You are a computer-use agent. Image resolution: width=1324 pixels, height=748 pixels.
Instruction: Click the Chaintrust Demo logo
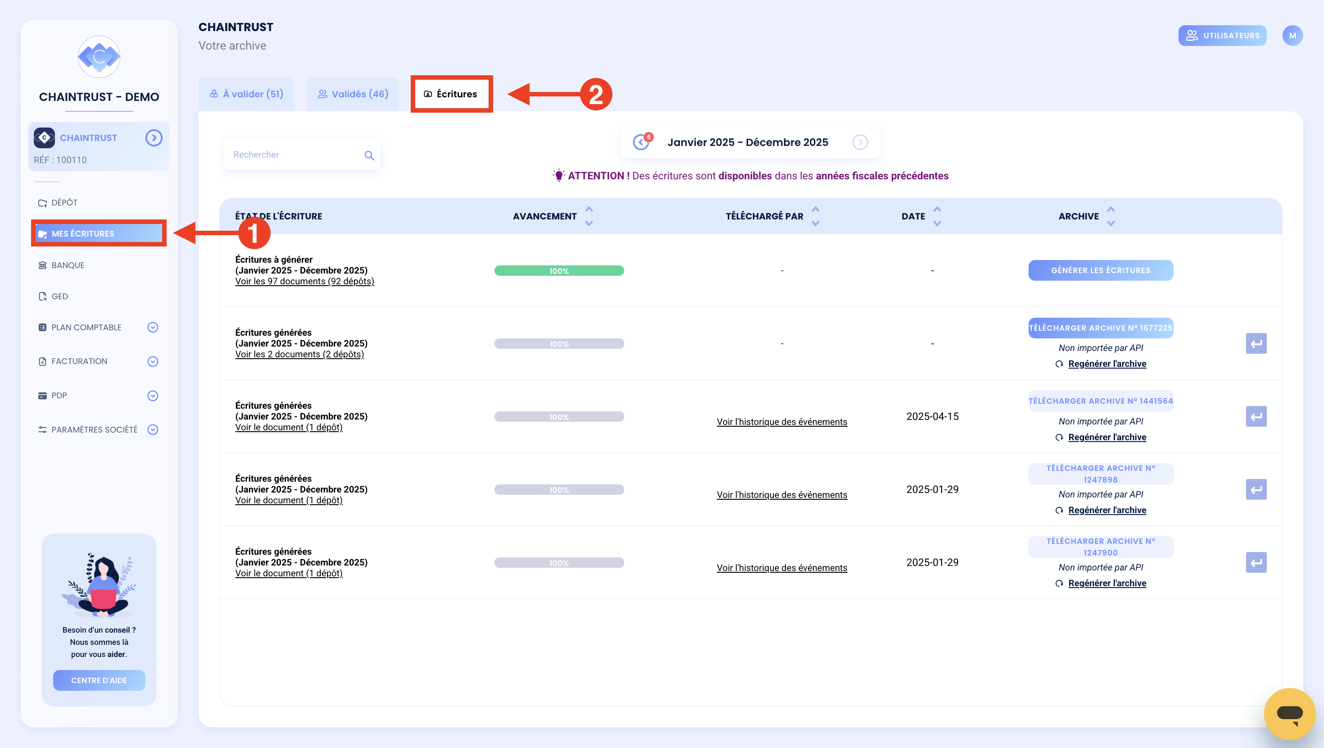99,57
